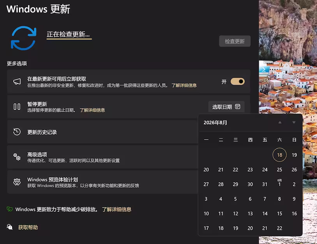This screenshot has width=317, height=244.
Task: Click the 2026年8月 calendar month header
Action: 215,123
